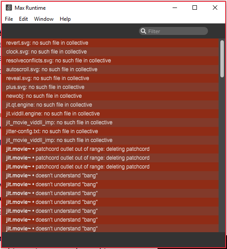Image resolution: width=227 pixels, height=249 pixels.
Task: Select the autoscroll.svg error row
Action: pyautogui.click(x=110, y=69)
